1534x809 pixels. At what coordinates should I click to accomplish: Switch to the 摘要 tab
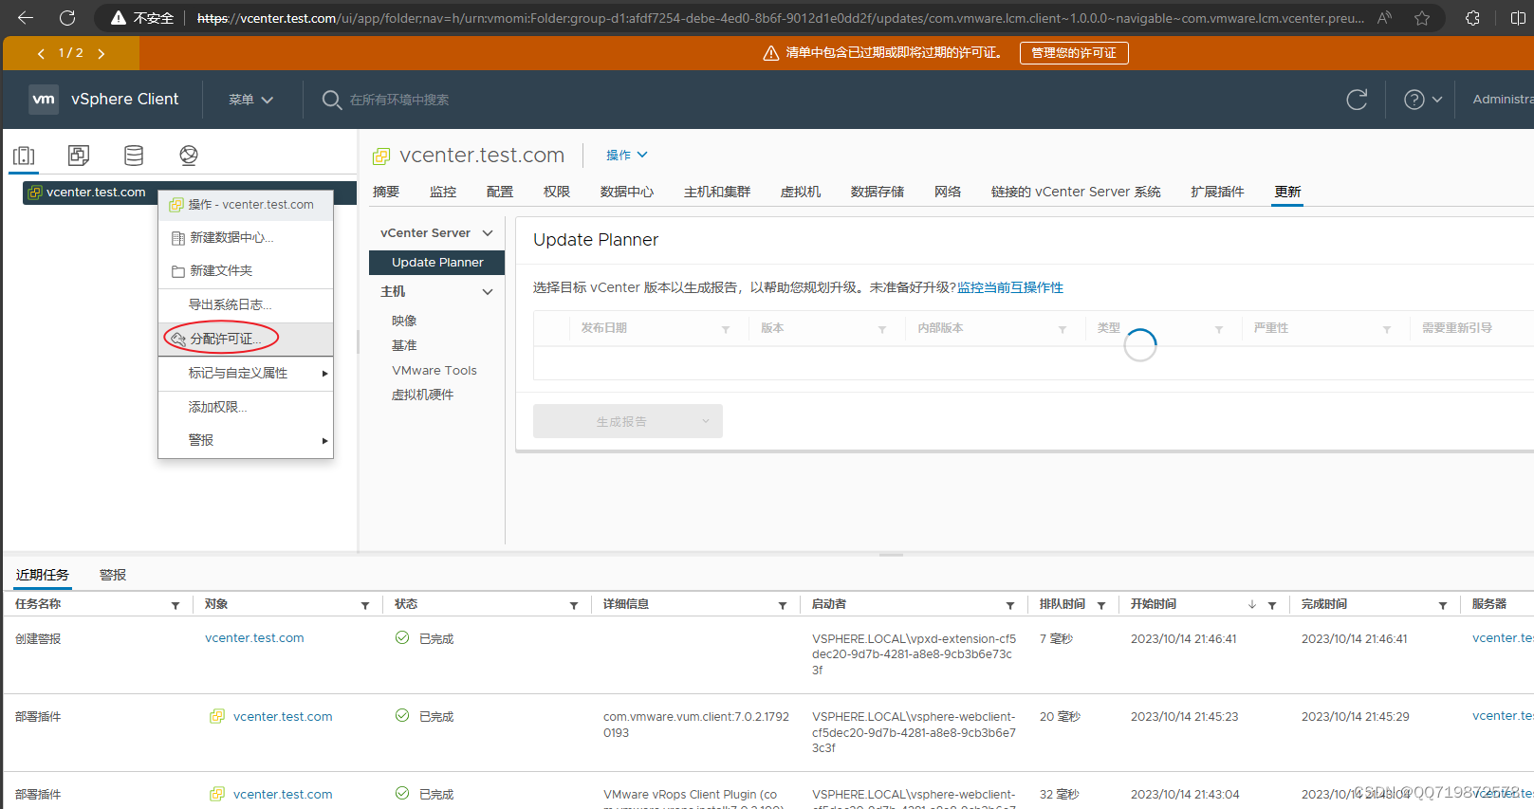pos(386,192)
